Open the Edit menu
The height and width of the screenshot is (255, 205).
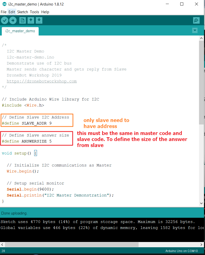[x=12, y=12]
